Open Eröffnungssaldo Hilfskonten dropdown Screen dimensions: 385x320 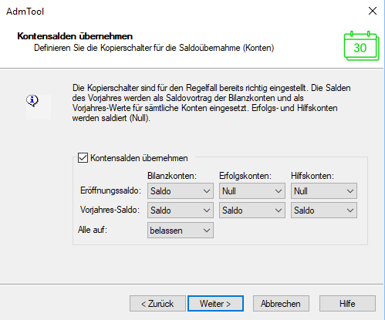point(324,191)
